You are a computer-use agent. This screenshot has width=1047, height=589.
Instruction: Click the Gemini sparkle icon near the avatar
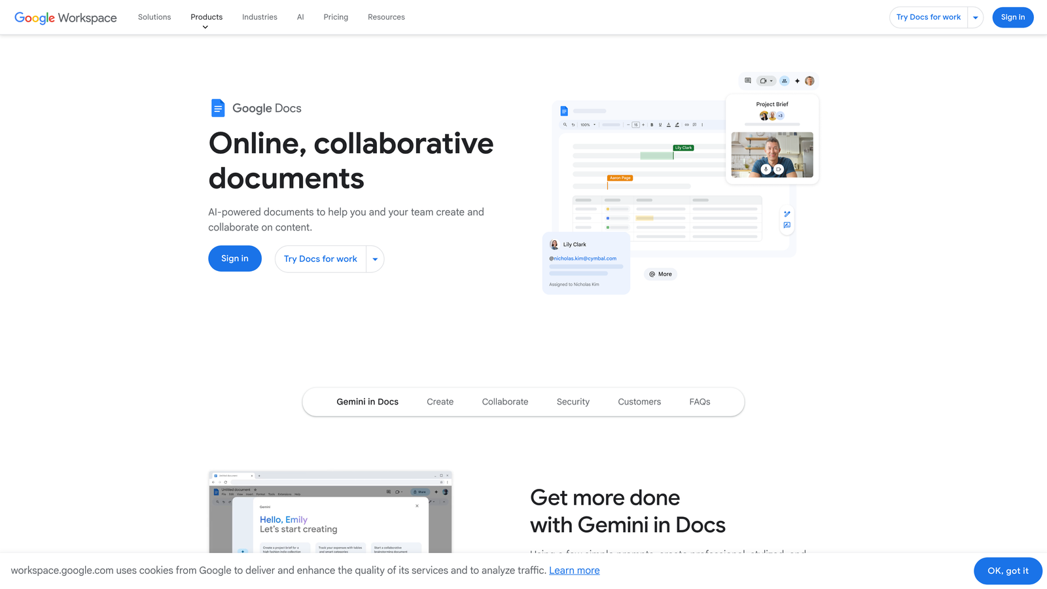coord(798,80)
